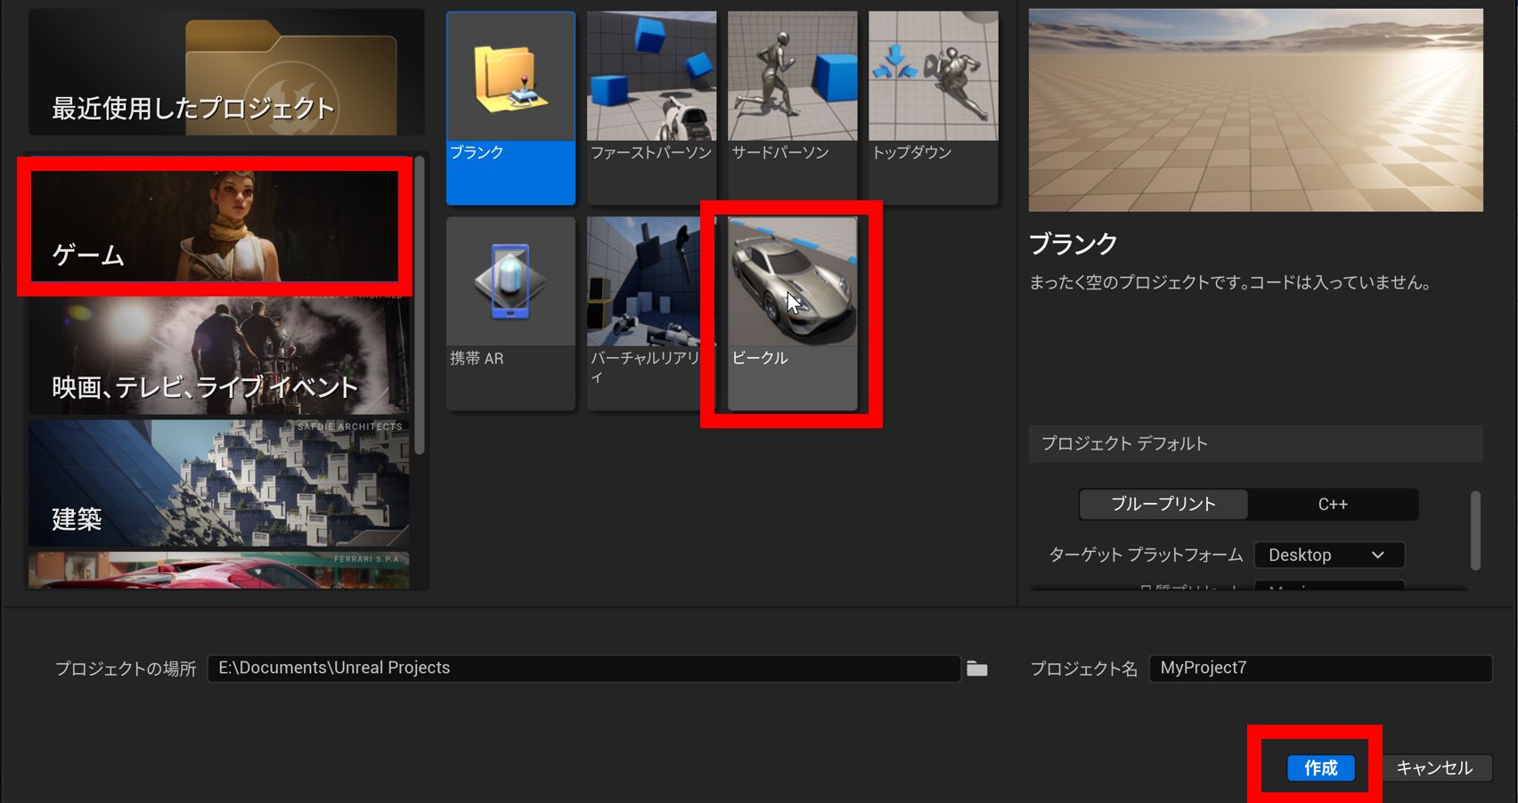Click the まったく空のプロジェクトです description
The width and height of the screenshot is (1518, 803).
1231,283
